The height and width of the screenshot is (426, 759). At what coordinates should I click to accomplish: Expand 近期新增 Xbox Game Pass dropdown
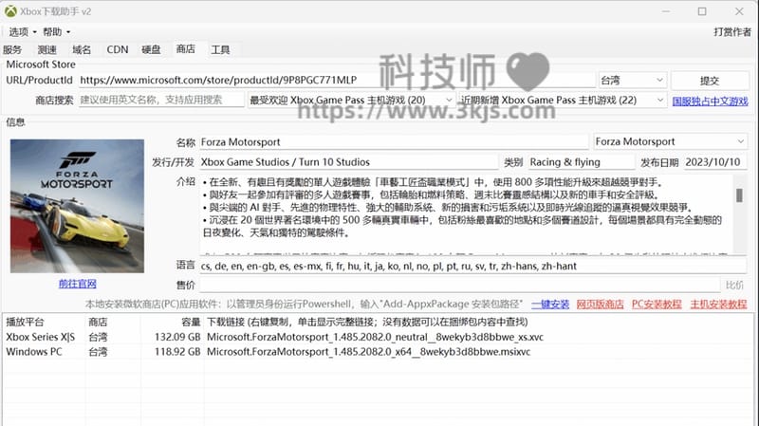[562, 101]
